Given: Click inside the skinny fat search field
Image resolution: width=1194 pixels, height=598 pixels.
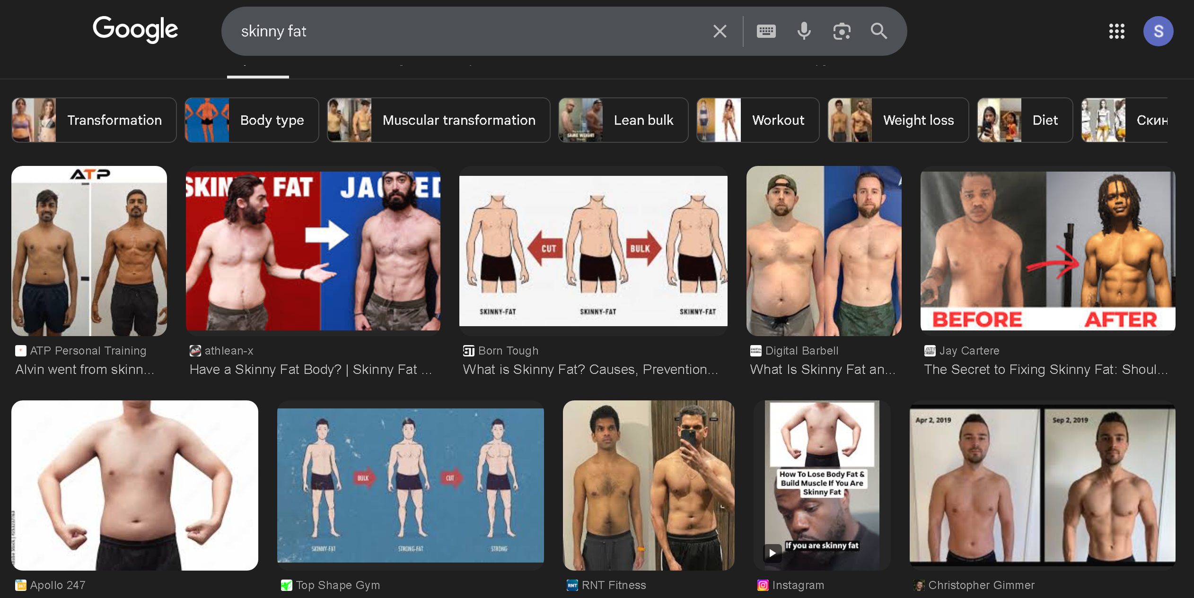Looking at the screenshot, I should point(468,32).
